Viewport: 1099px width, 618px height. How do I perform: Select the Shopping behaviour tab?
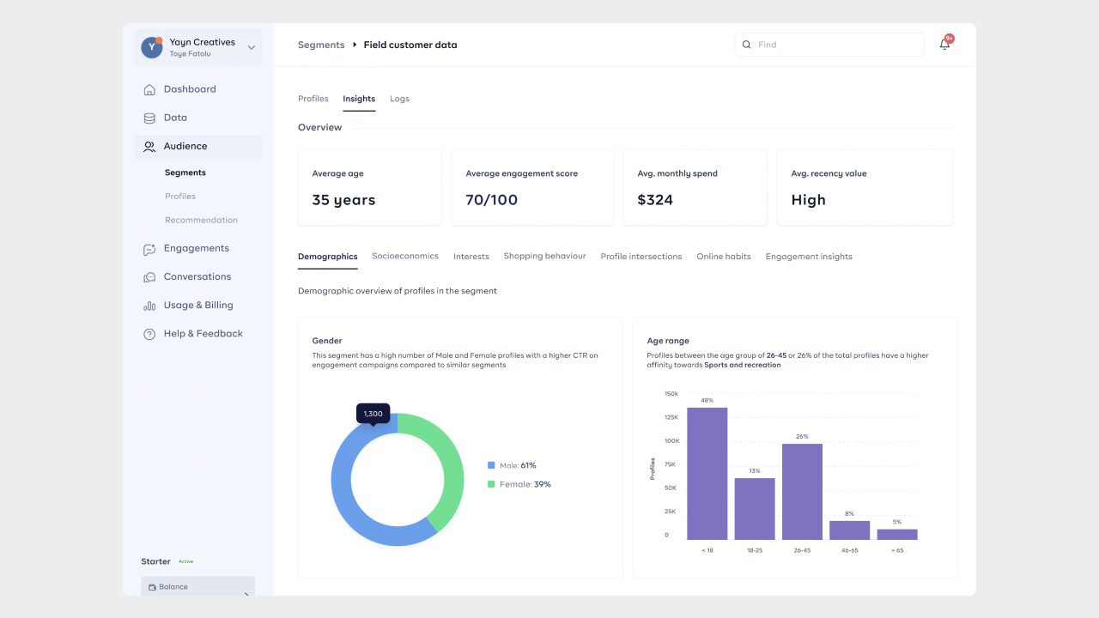[x=544, y=256]
